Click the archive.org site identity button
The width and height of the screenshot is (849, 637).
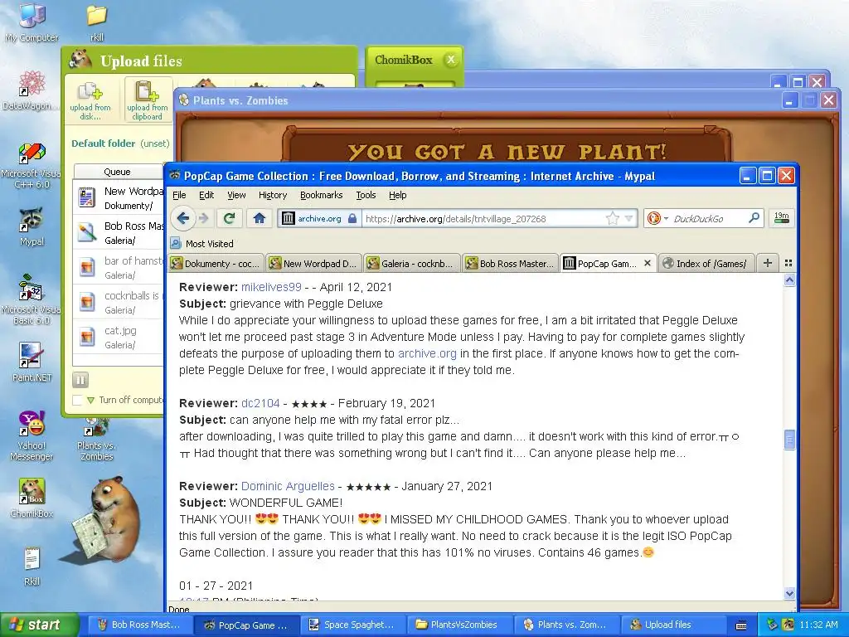pyautogui.click(x=319, y=218)
